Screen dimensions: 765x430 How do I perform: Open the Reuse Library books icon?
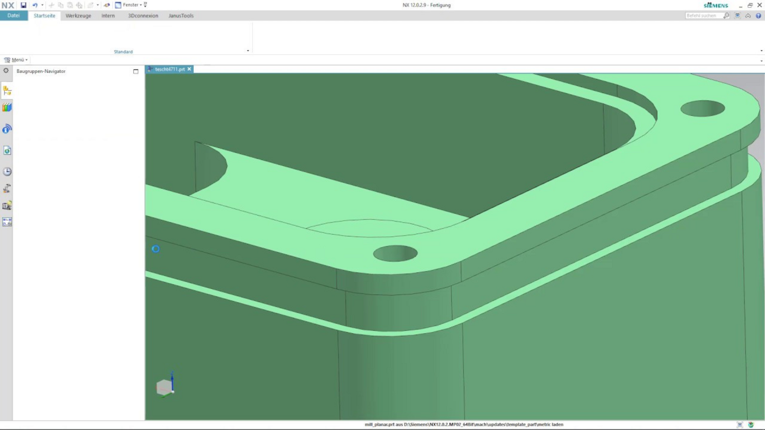tap(7, 107)
